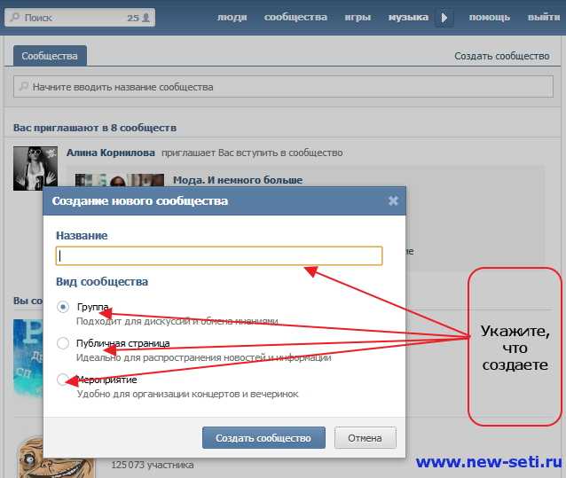Go to сообщества in the top navigation
The height and width of the screenshot is (478, 566).
[295, 18]
